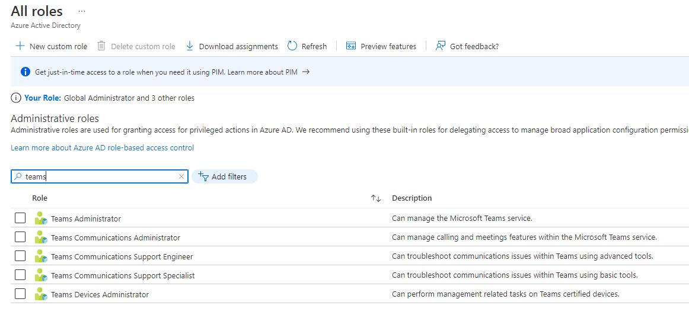Screen dimensions: 689x315
Task: Select Teams Communications Support Engineer checkbox
Action: pyautogui.click(x=20, y=256)
